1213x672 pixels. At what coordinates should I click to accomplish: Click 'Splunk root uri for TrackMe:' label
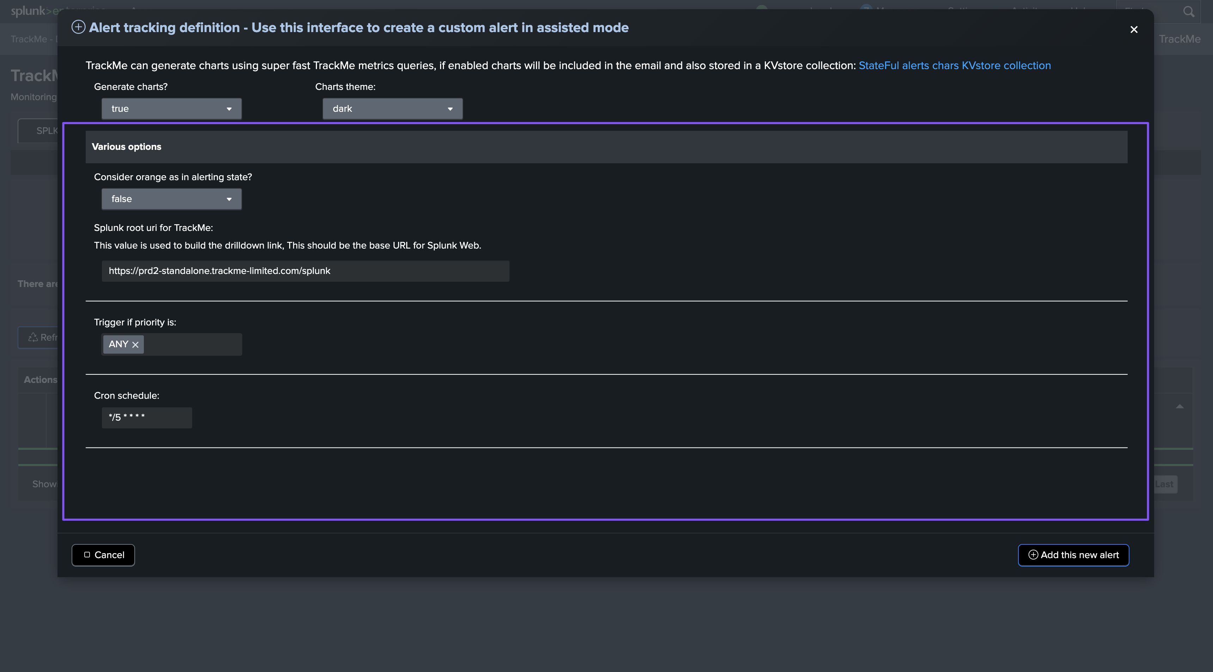point(153,228)
